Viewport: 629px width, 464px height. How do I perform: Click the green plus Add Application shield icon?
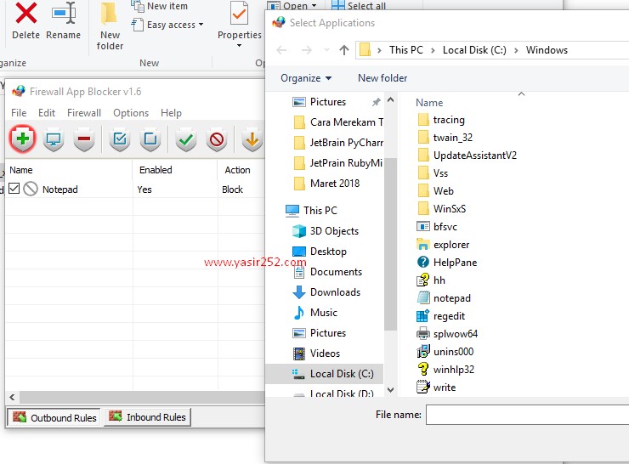click(x=23, y=139)
